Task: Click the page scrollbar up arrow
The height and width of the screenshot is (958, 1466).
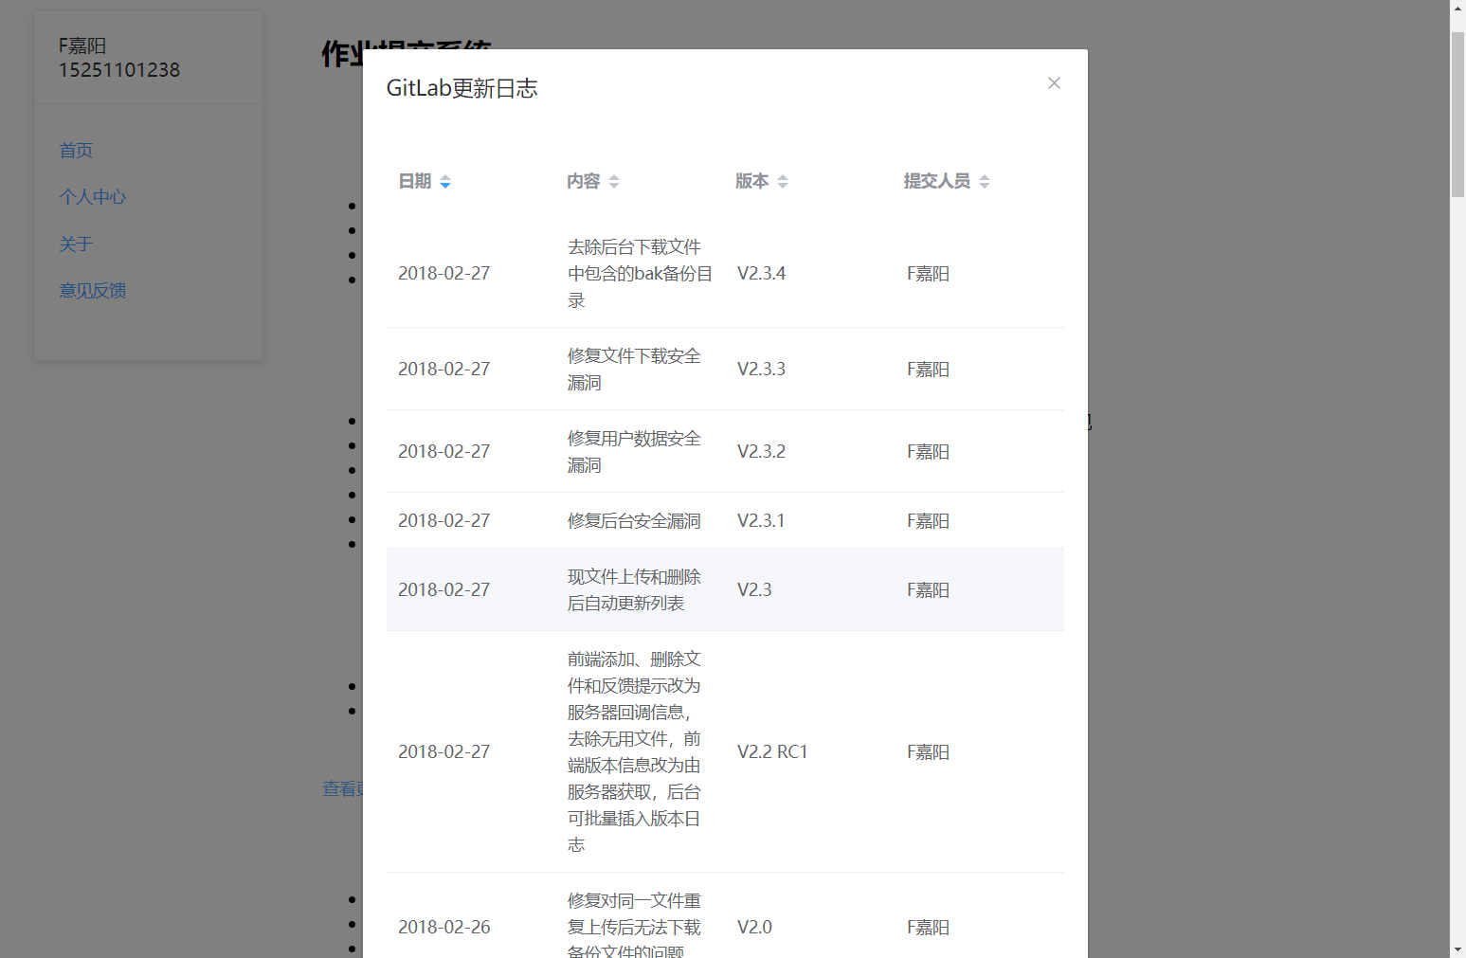Action: click(1457, 8)
